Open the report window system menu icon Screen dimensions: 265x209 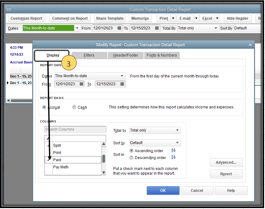coord(9,9)
